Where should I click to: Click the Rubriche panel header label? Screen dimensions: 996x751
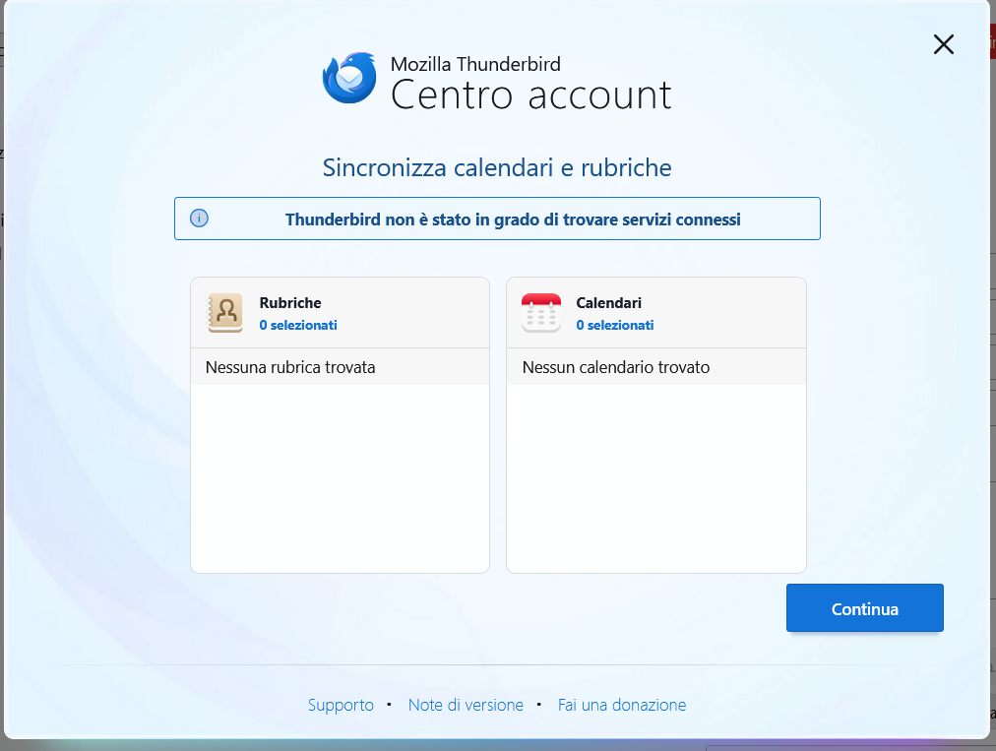[290, 303]
